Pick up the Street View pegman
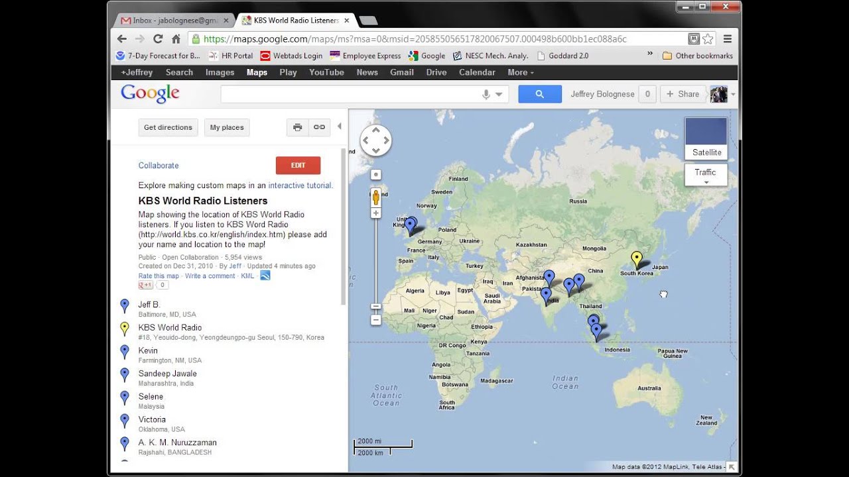 tap(376, 197)
